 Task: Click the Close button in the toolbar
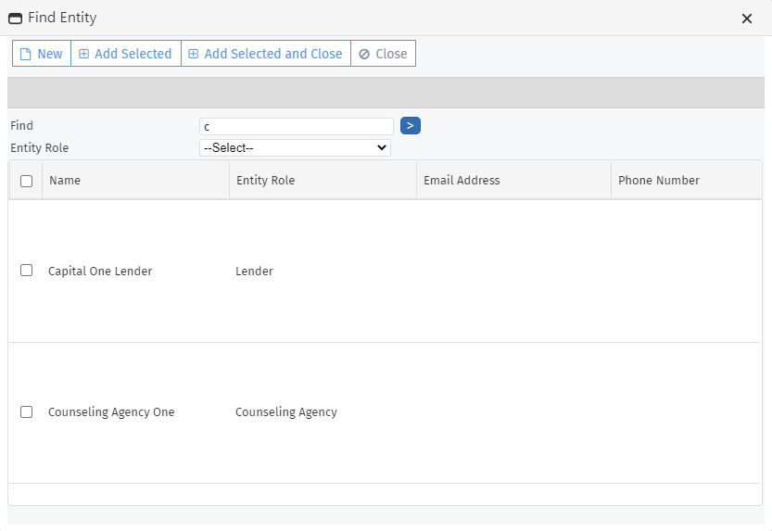383,54
